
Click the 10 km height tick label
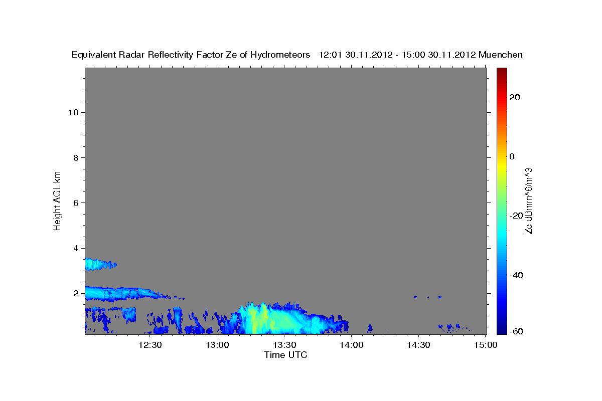tap(73, 112)
